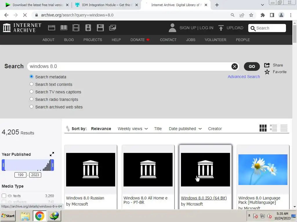Open Windows 8.0 Russian thumbnail
This screenshot has width=297, height=222.
click(x=90, y=169)
